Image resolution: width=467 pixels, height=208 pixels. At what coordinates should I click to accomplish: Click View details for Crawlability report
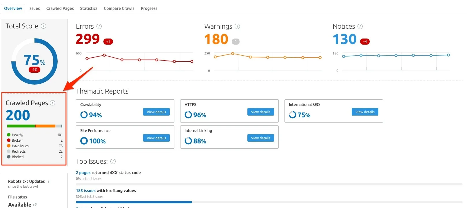[156, 112]
